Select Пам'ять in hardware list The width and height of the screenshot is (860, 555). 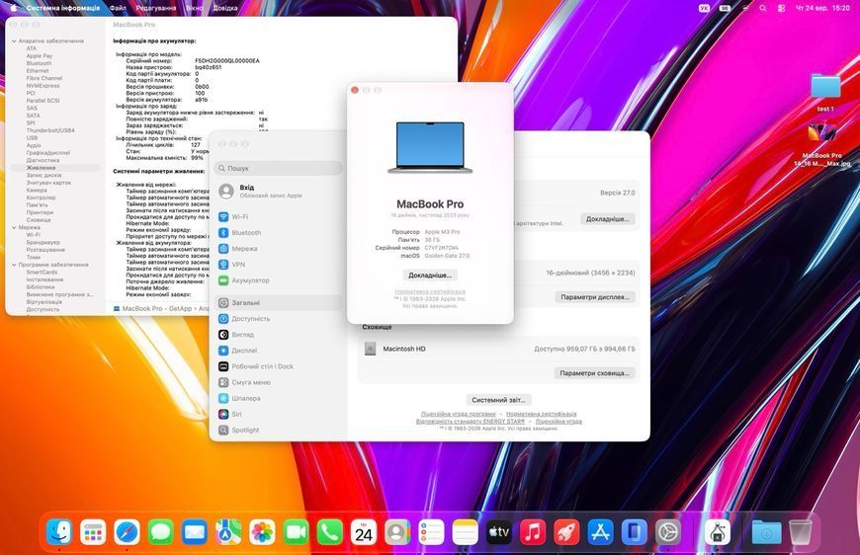(x=37, y=204)
